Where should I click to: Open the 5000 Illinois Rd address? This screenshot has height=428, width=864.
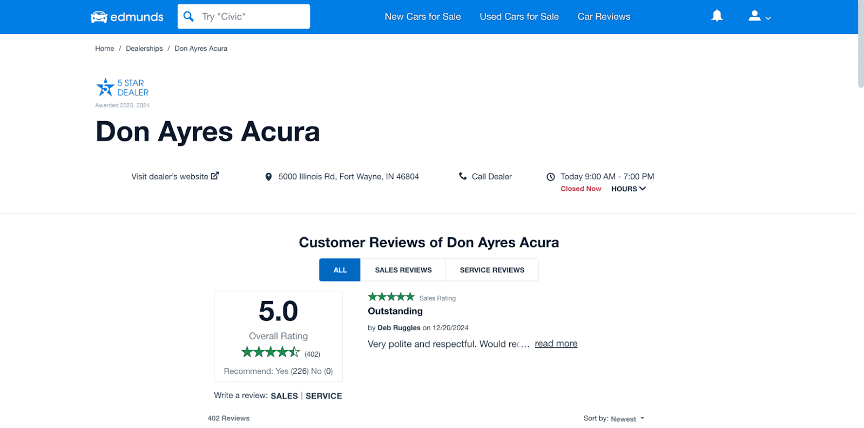click(x=348, y=177)
